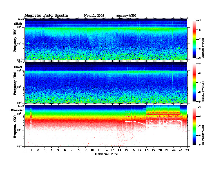
Task: Click hour 8 on the Universal Time axis
Action: pyautogui.click(x=79, y=150)
